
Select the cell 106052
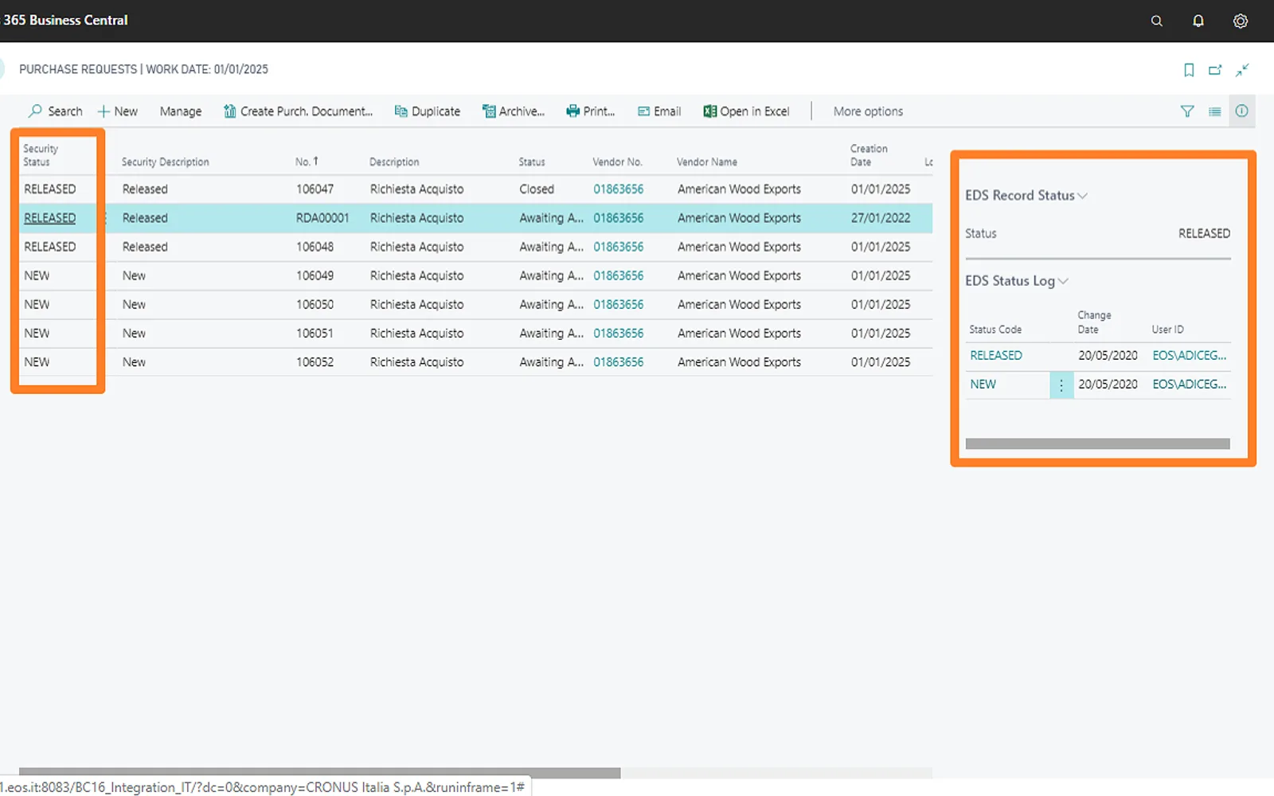point(315,362)
